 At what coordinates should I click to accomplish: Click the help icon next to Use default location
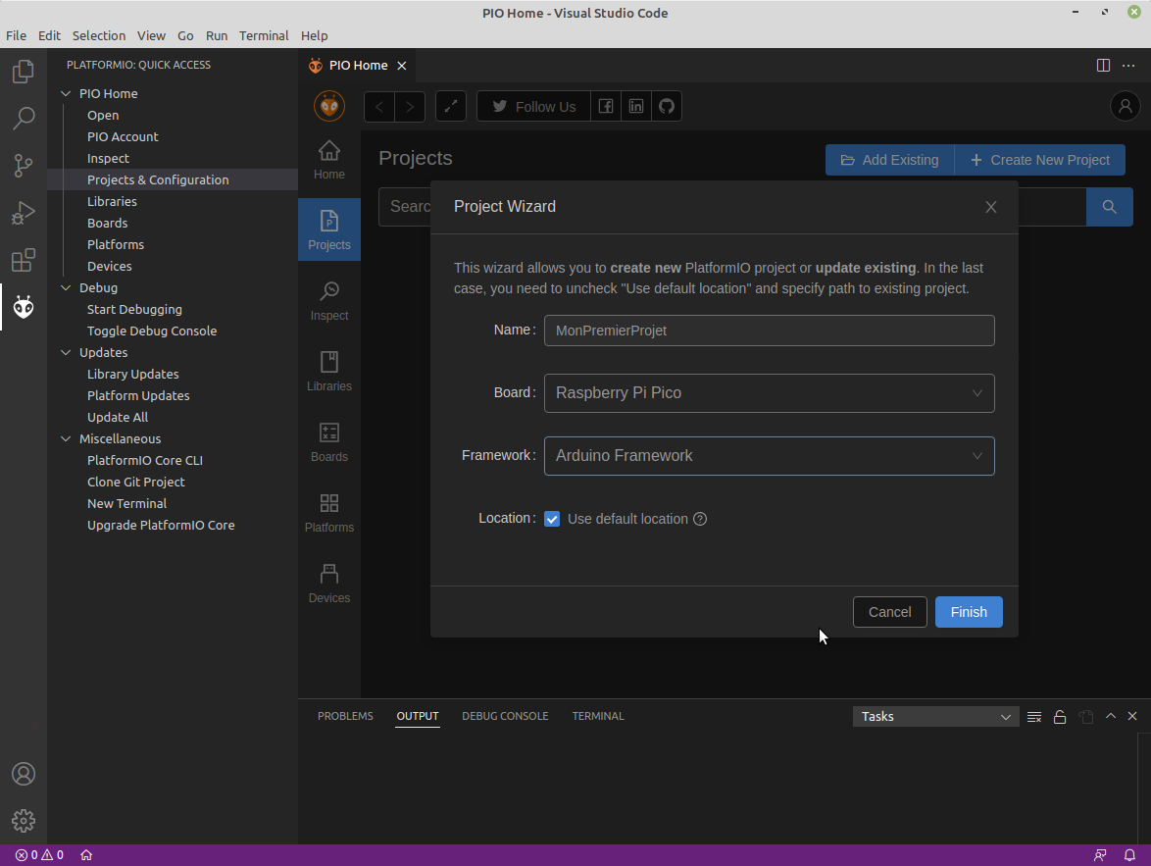pos(700,520)
